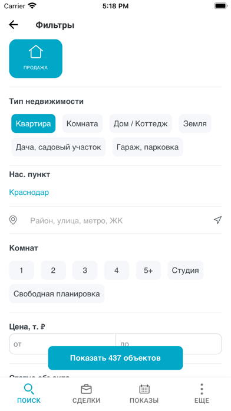Tap the geolocation arrow icon
This screenshot has height=411, width=231.
point(217,220)
